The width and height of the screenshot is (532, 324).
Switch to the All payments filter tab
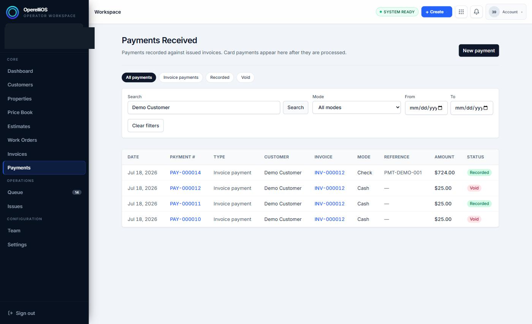[139, 77]
